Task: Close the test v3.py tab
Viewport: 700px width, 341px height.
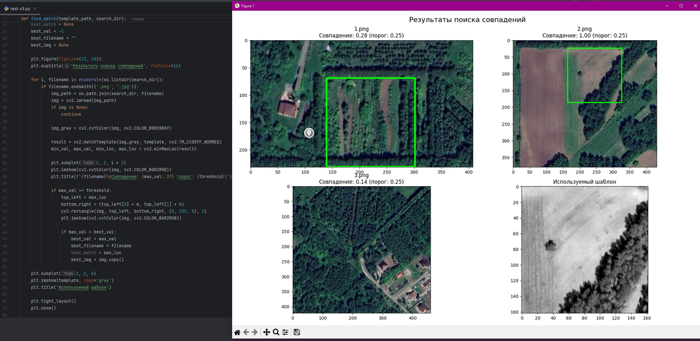Action: coord(35,9)
